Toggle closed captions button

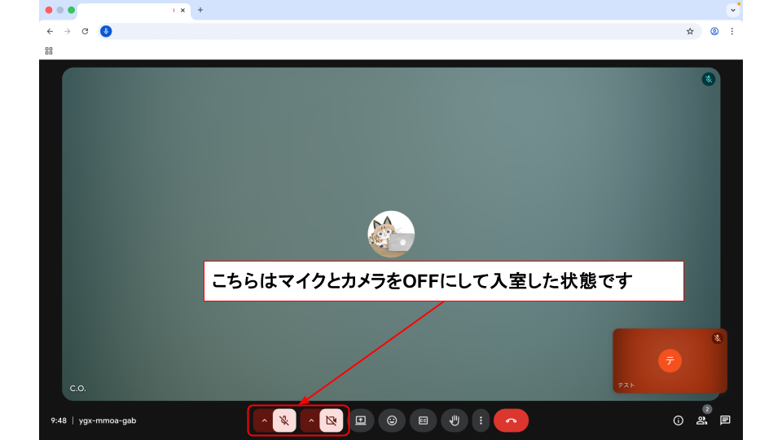[423, 420]
